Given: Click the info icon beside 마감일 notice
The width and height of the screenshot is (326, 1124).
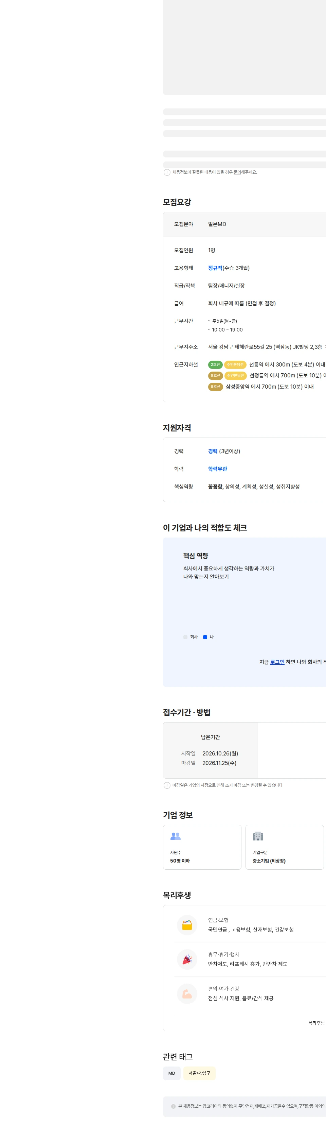Looking at the screenshot, I should (x=167, y=785).
